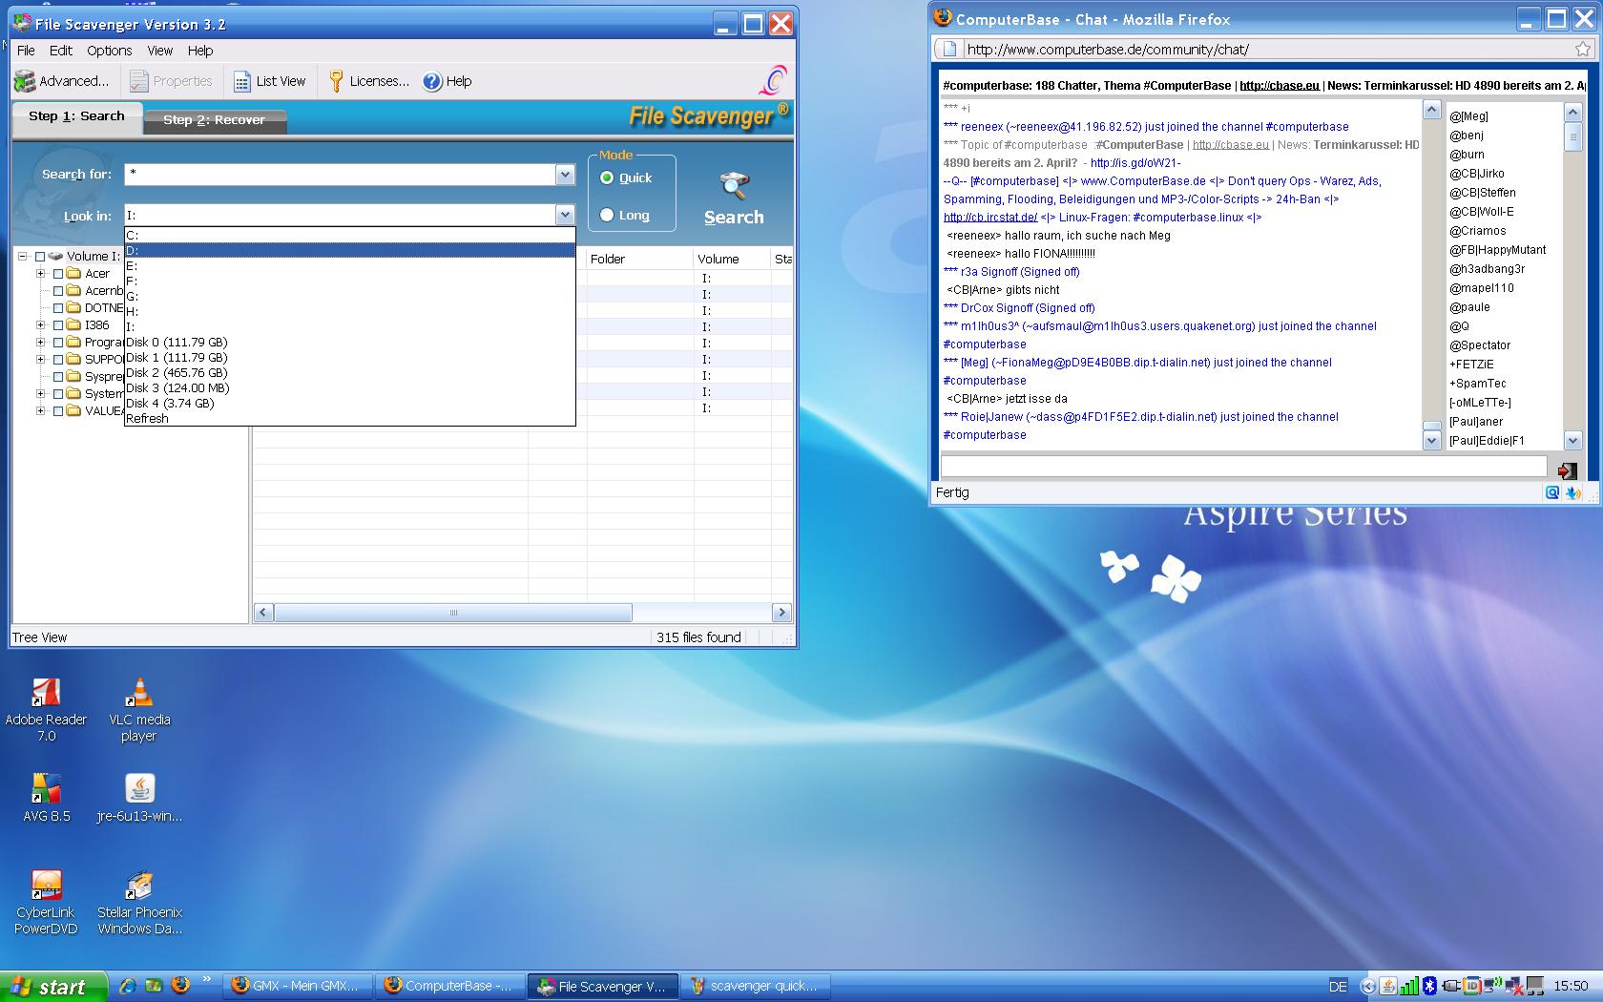
Task: Focus the chat message input field
Action: click(1243, 466)
